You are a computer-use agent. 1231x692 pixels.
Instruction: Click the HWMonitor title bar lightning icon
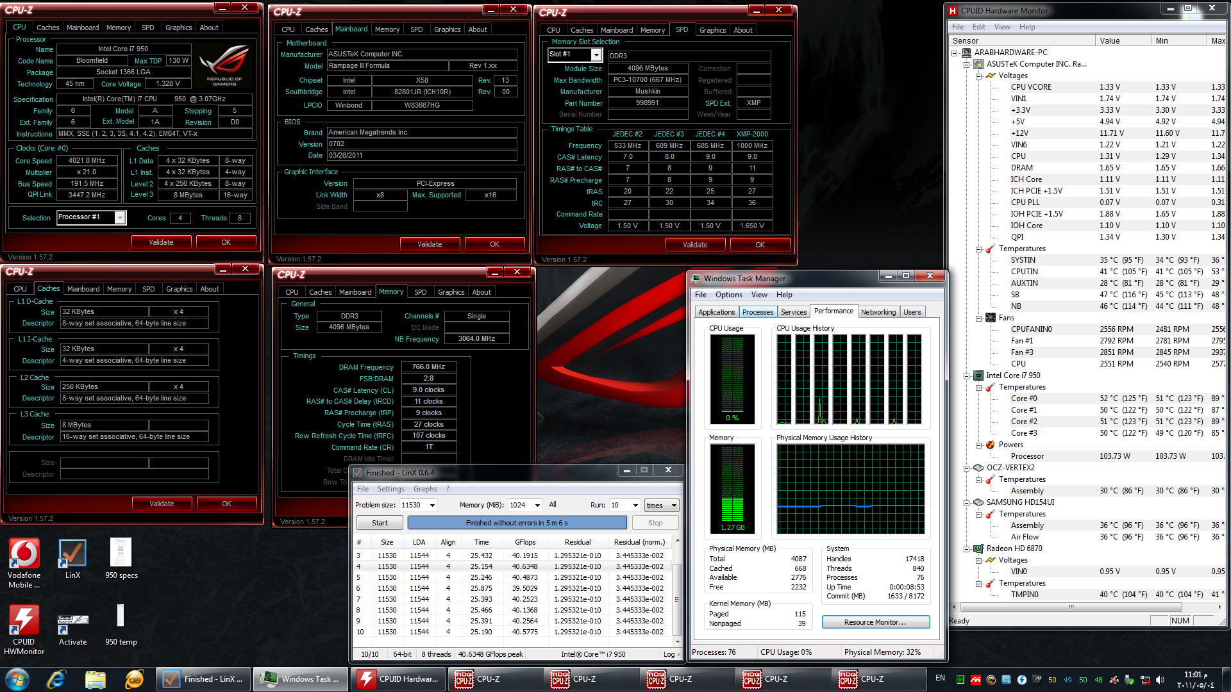point(953,10)
